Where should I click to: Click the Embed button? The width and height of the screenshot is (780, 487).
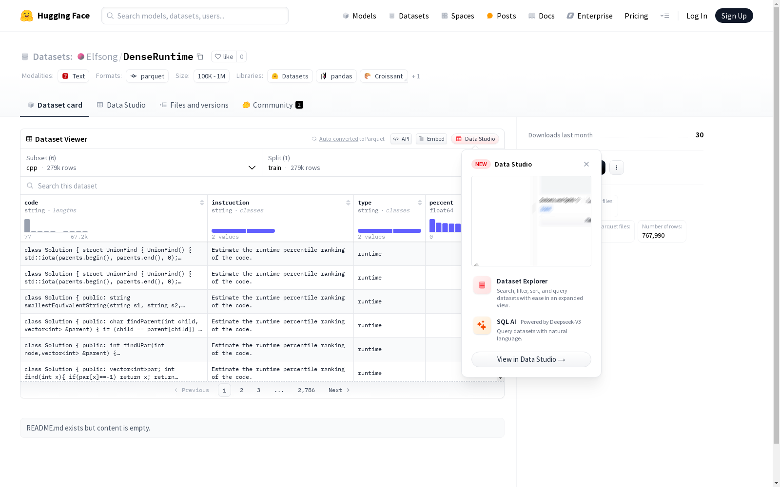click(431, 139)
